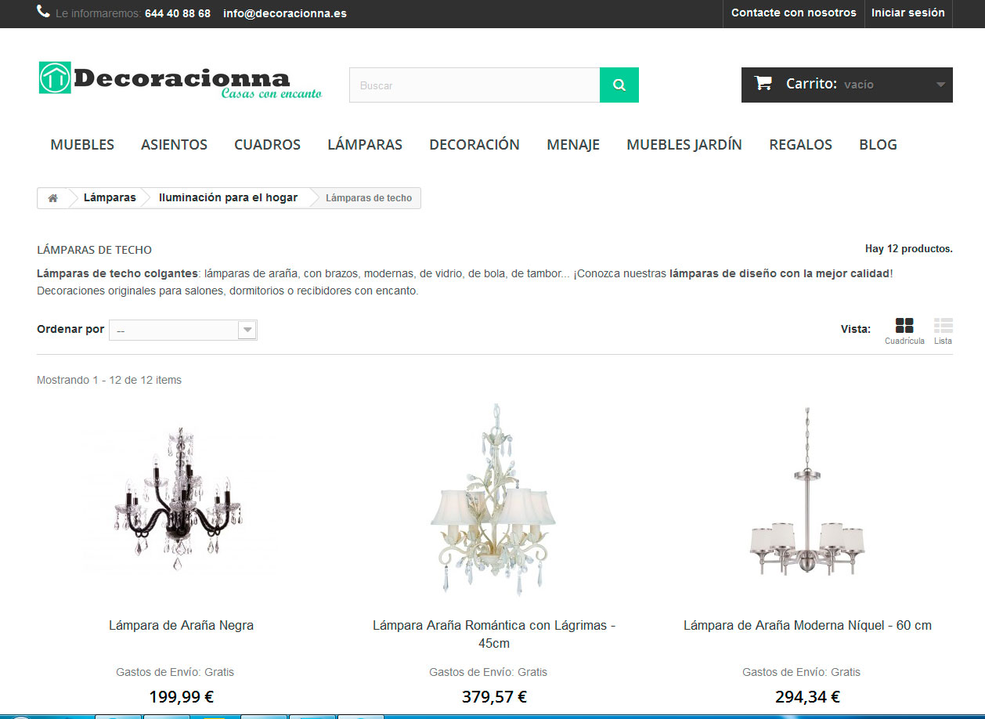The height and width of the screenshot is (719, 985).
Task: Click Iniciar sesión link
Action: pos(907,13)
